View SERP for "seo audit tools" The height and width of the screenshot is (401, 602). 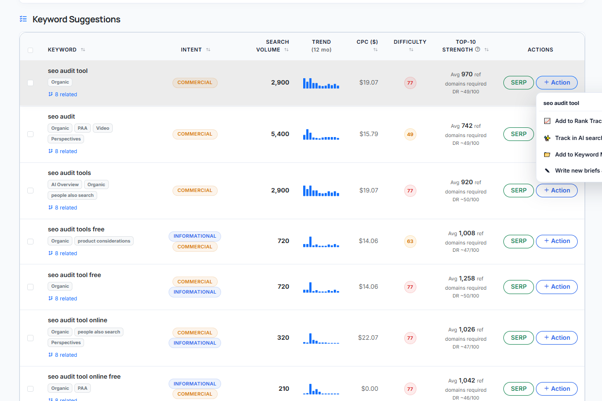pos(518,191)
